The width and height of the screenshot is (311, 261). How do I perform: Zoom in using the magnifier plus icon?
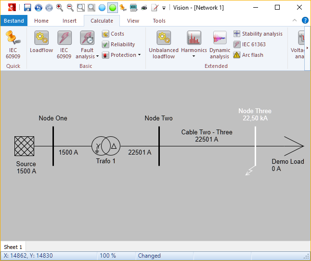coord(60,8)
